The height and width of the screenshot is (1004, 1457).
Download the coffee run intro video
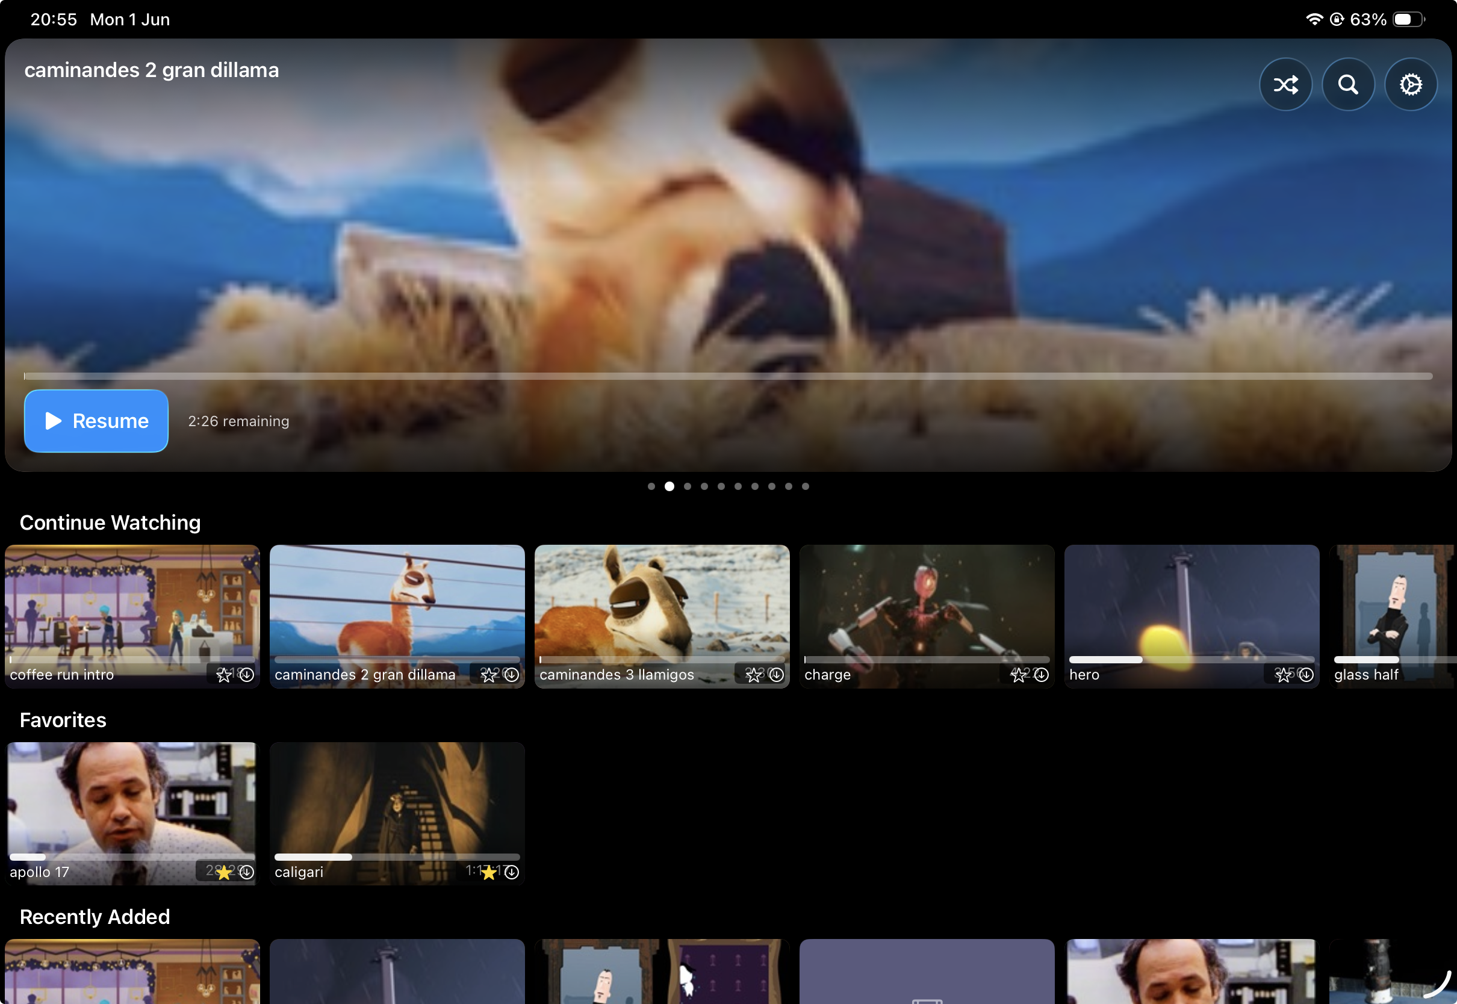click(x=247, y=674)
